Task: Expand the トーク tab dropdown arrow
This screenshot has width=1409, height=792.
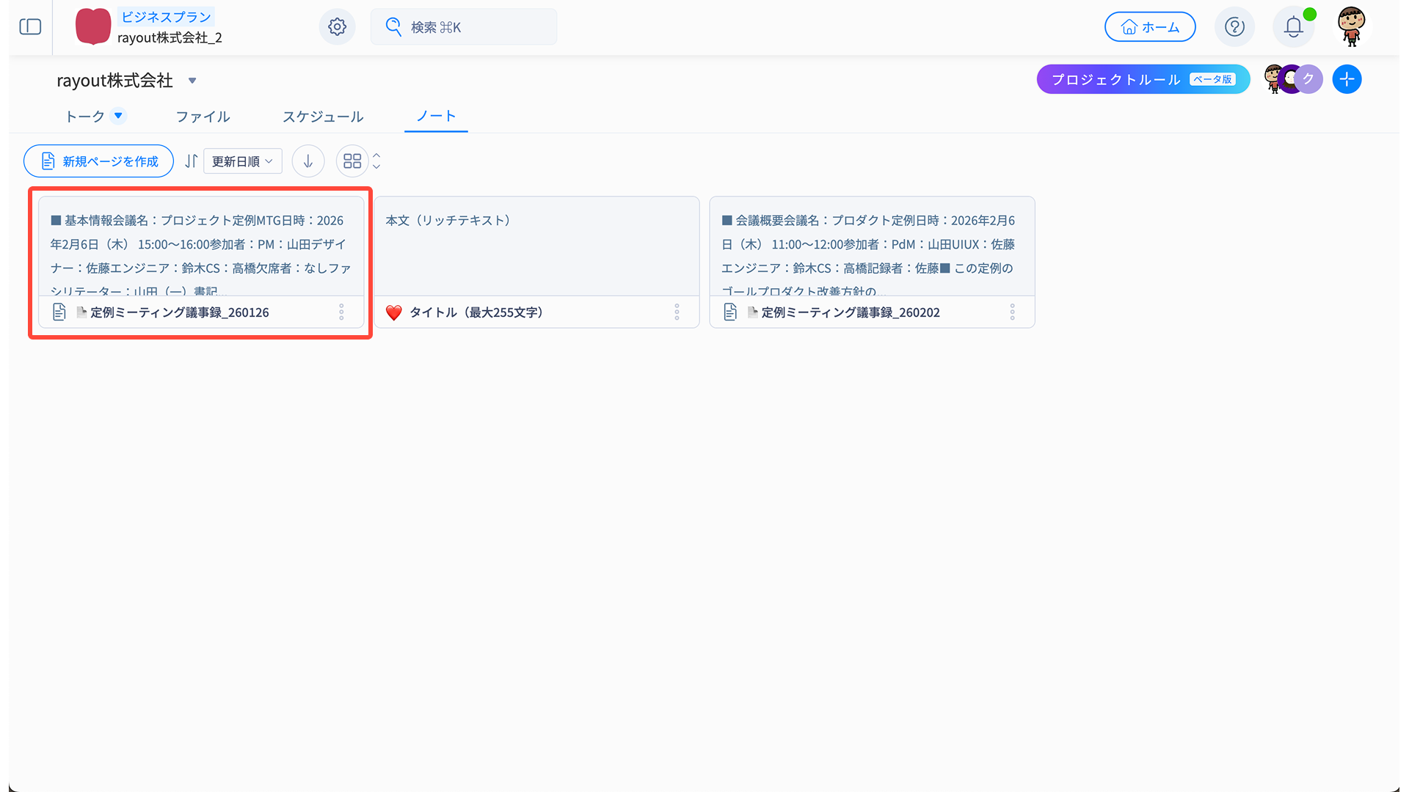Action: coord(118,116)
